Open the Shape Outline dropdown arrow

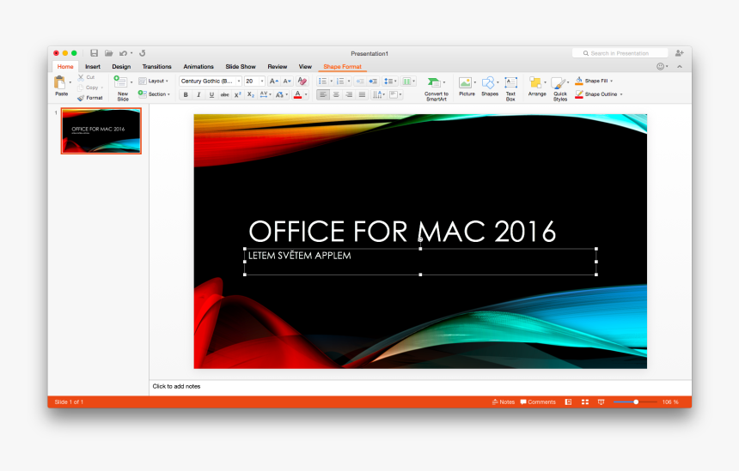click(x=621, y=94)
